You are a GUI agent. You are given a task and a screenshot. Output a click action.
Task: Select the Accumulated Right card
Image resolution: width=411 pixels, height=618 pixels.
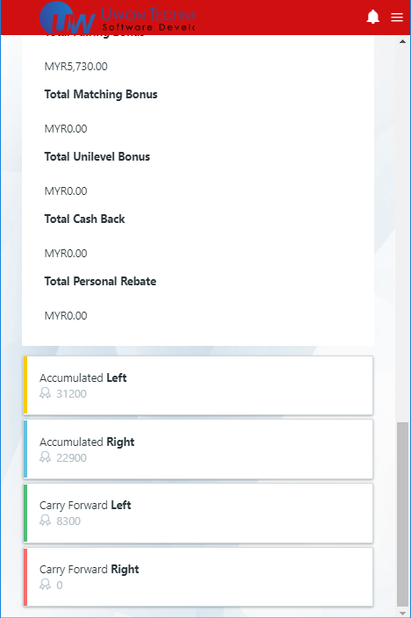198,449
